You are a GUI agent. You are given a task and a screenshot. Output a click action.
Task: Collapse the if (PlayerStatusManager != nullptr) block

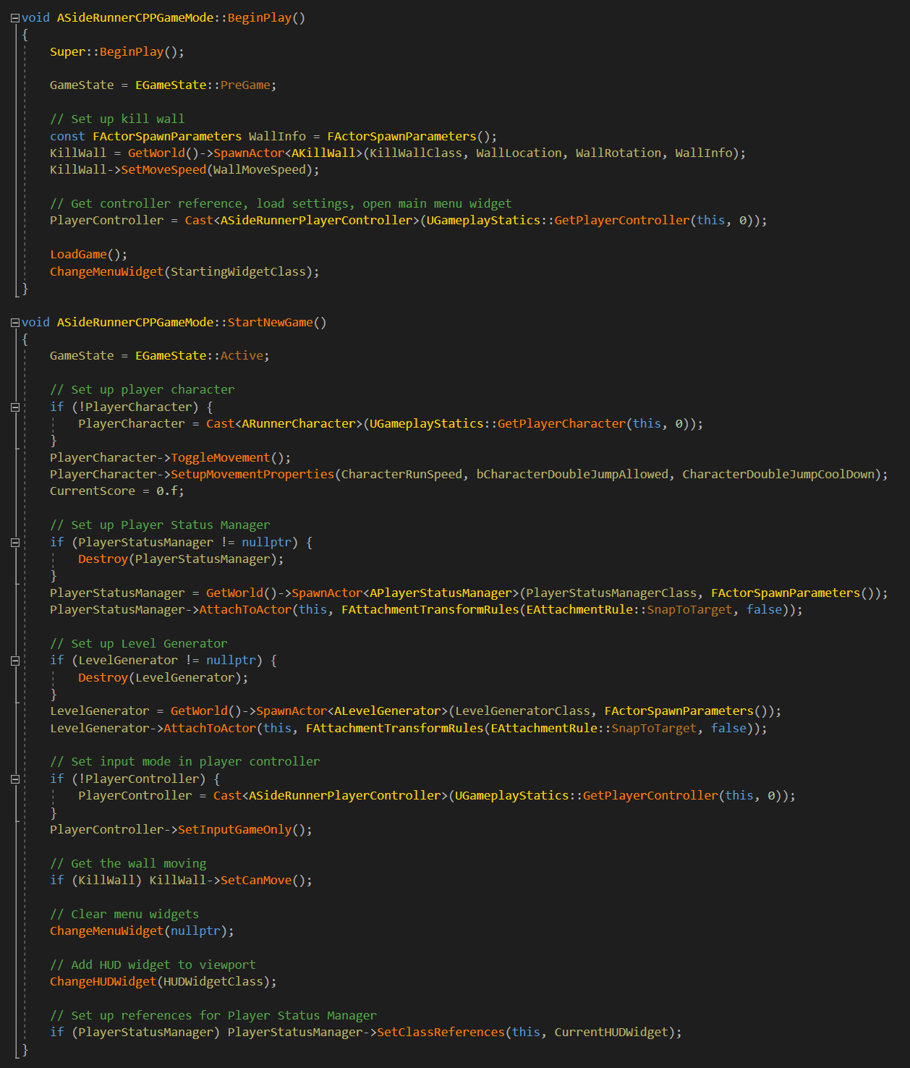tap(15, 543)
